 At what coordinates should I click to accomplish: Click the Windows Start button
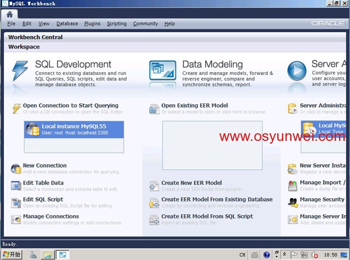pos(11,255)
